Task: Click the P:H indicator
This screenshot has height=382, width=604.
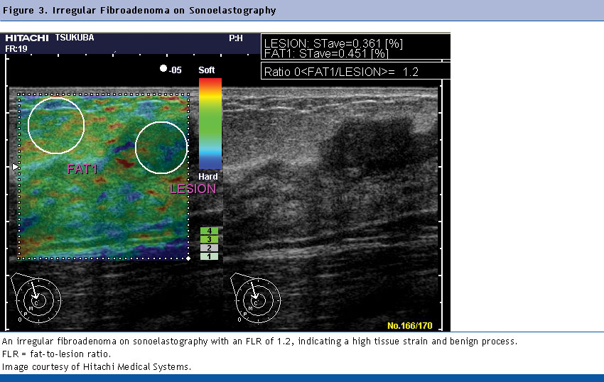Action: 236,38
